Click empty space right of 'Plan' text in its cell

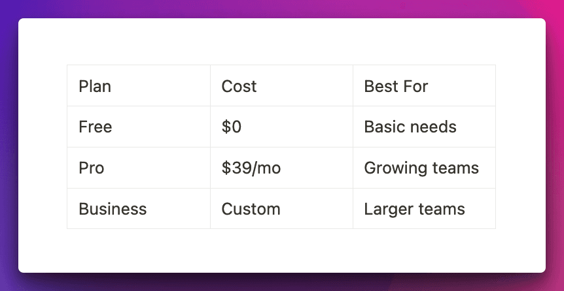click(164, 86)
